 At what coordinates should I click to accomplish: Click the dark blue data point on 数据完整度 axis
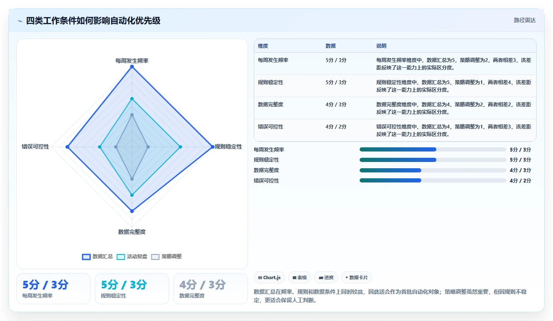(132, 211)
